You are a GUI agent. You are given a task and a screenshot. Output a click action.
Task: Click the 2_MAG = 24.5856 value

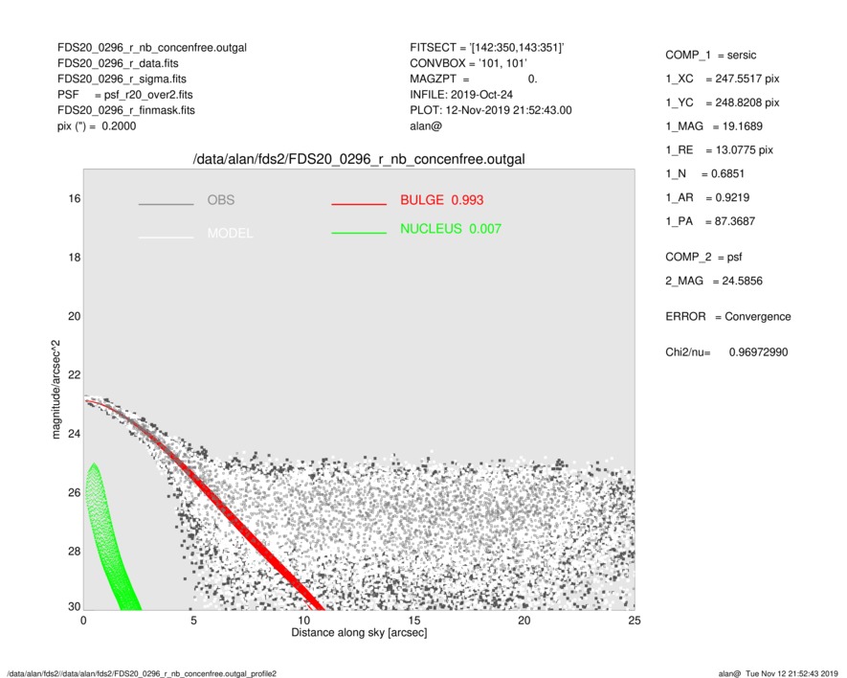pos(714,282)
